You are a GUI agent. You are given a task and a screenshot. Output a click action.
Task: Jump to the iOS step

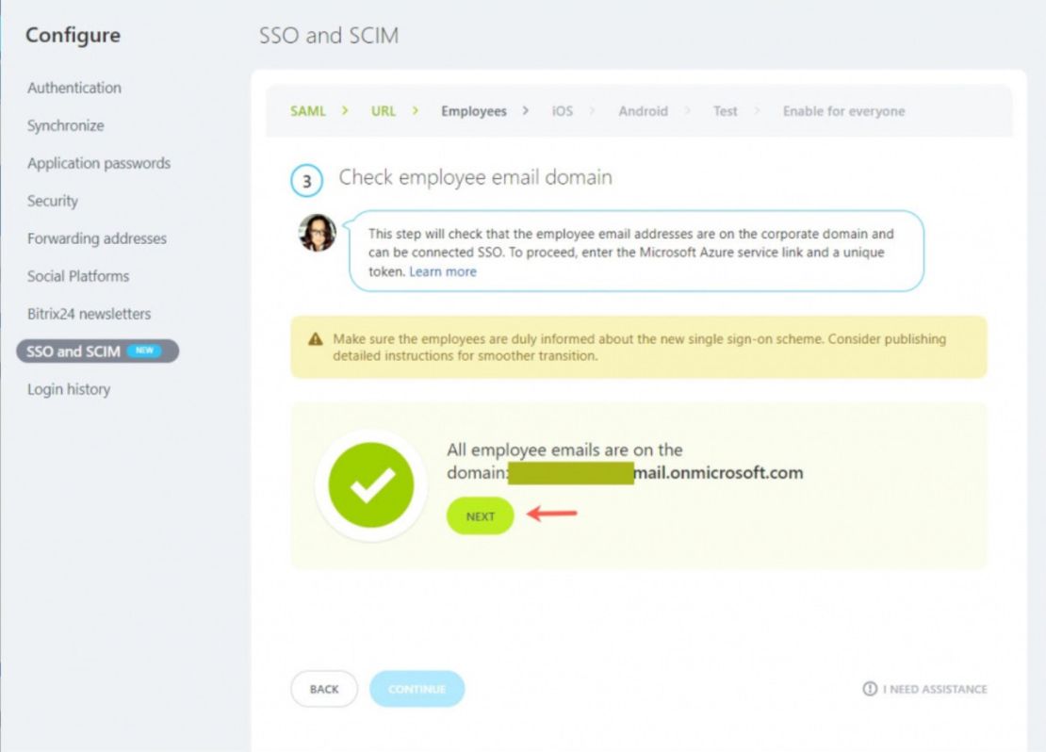[x=563, y=111]
